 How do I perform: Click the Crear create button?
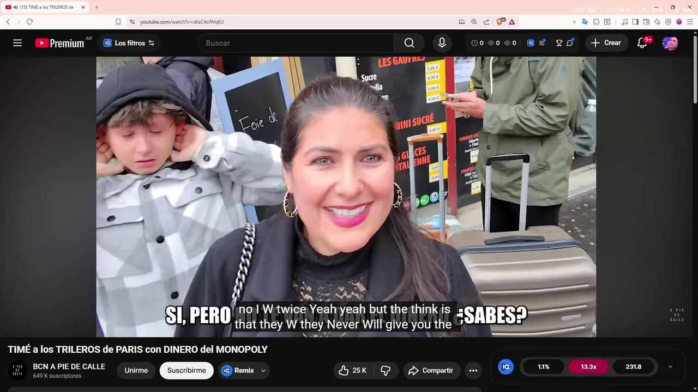click(606, 43)
